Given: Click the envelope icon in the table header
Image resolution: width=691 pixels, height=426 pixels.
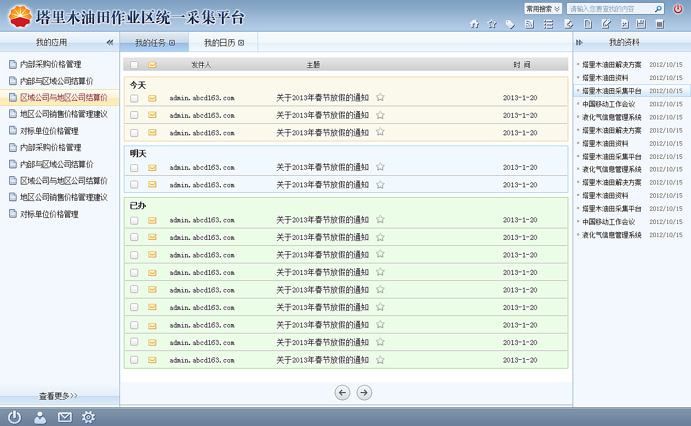Looking at the screenshot, I should pos(152,65).
